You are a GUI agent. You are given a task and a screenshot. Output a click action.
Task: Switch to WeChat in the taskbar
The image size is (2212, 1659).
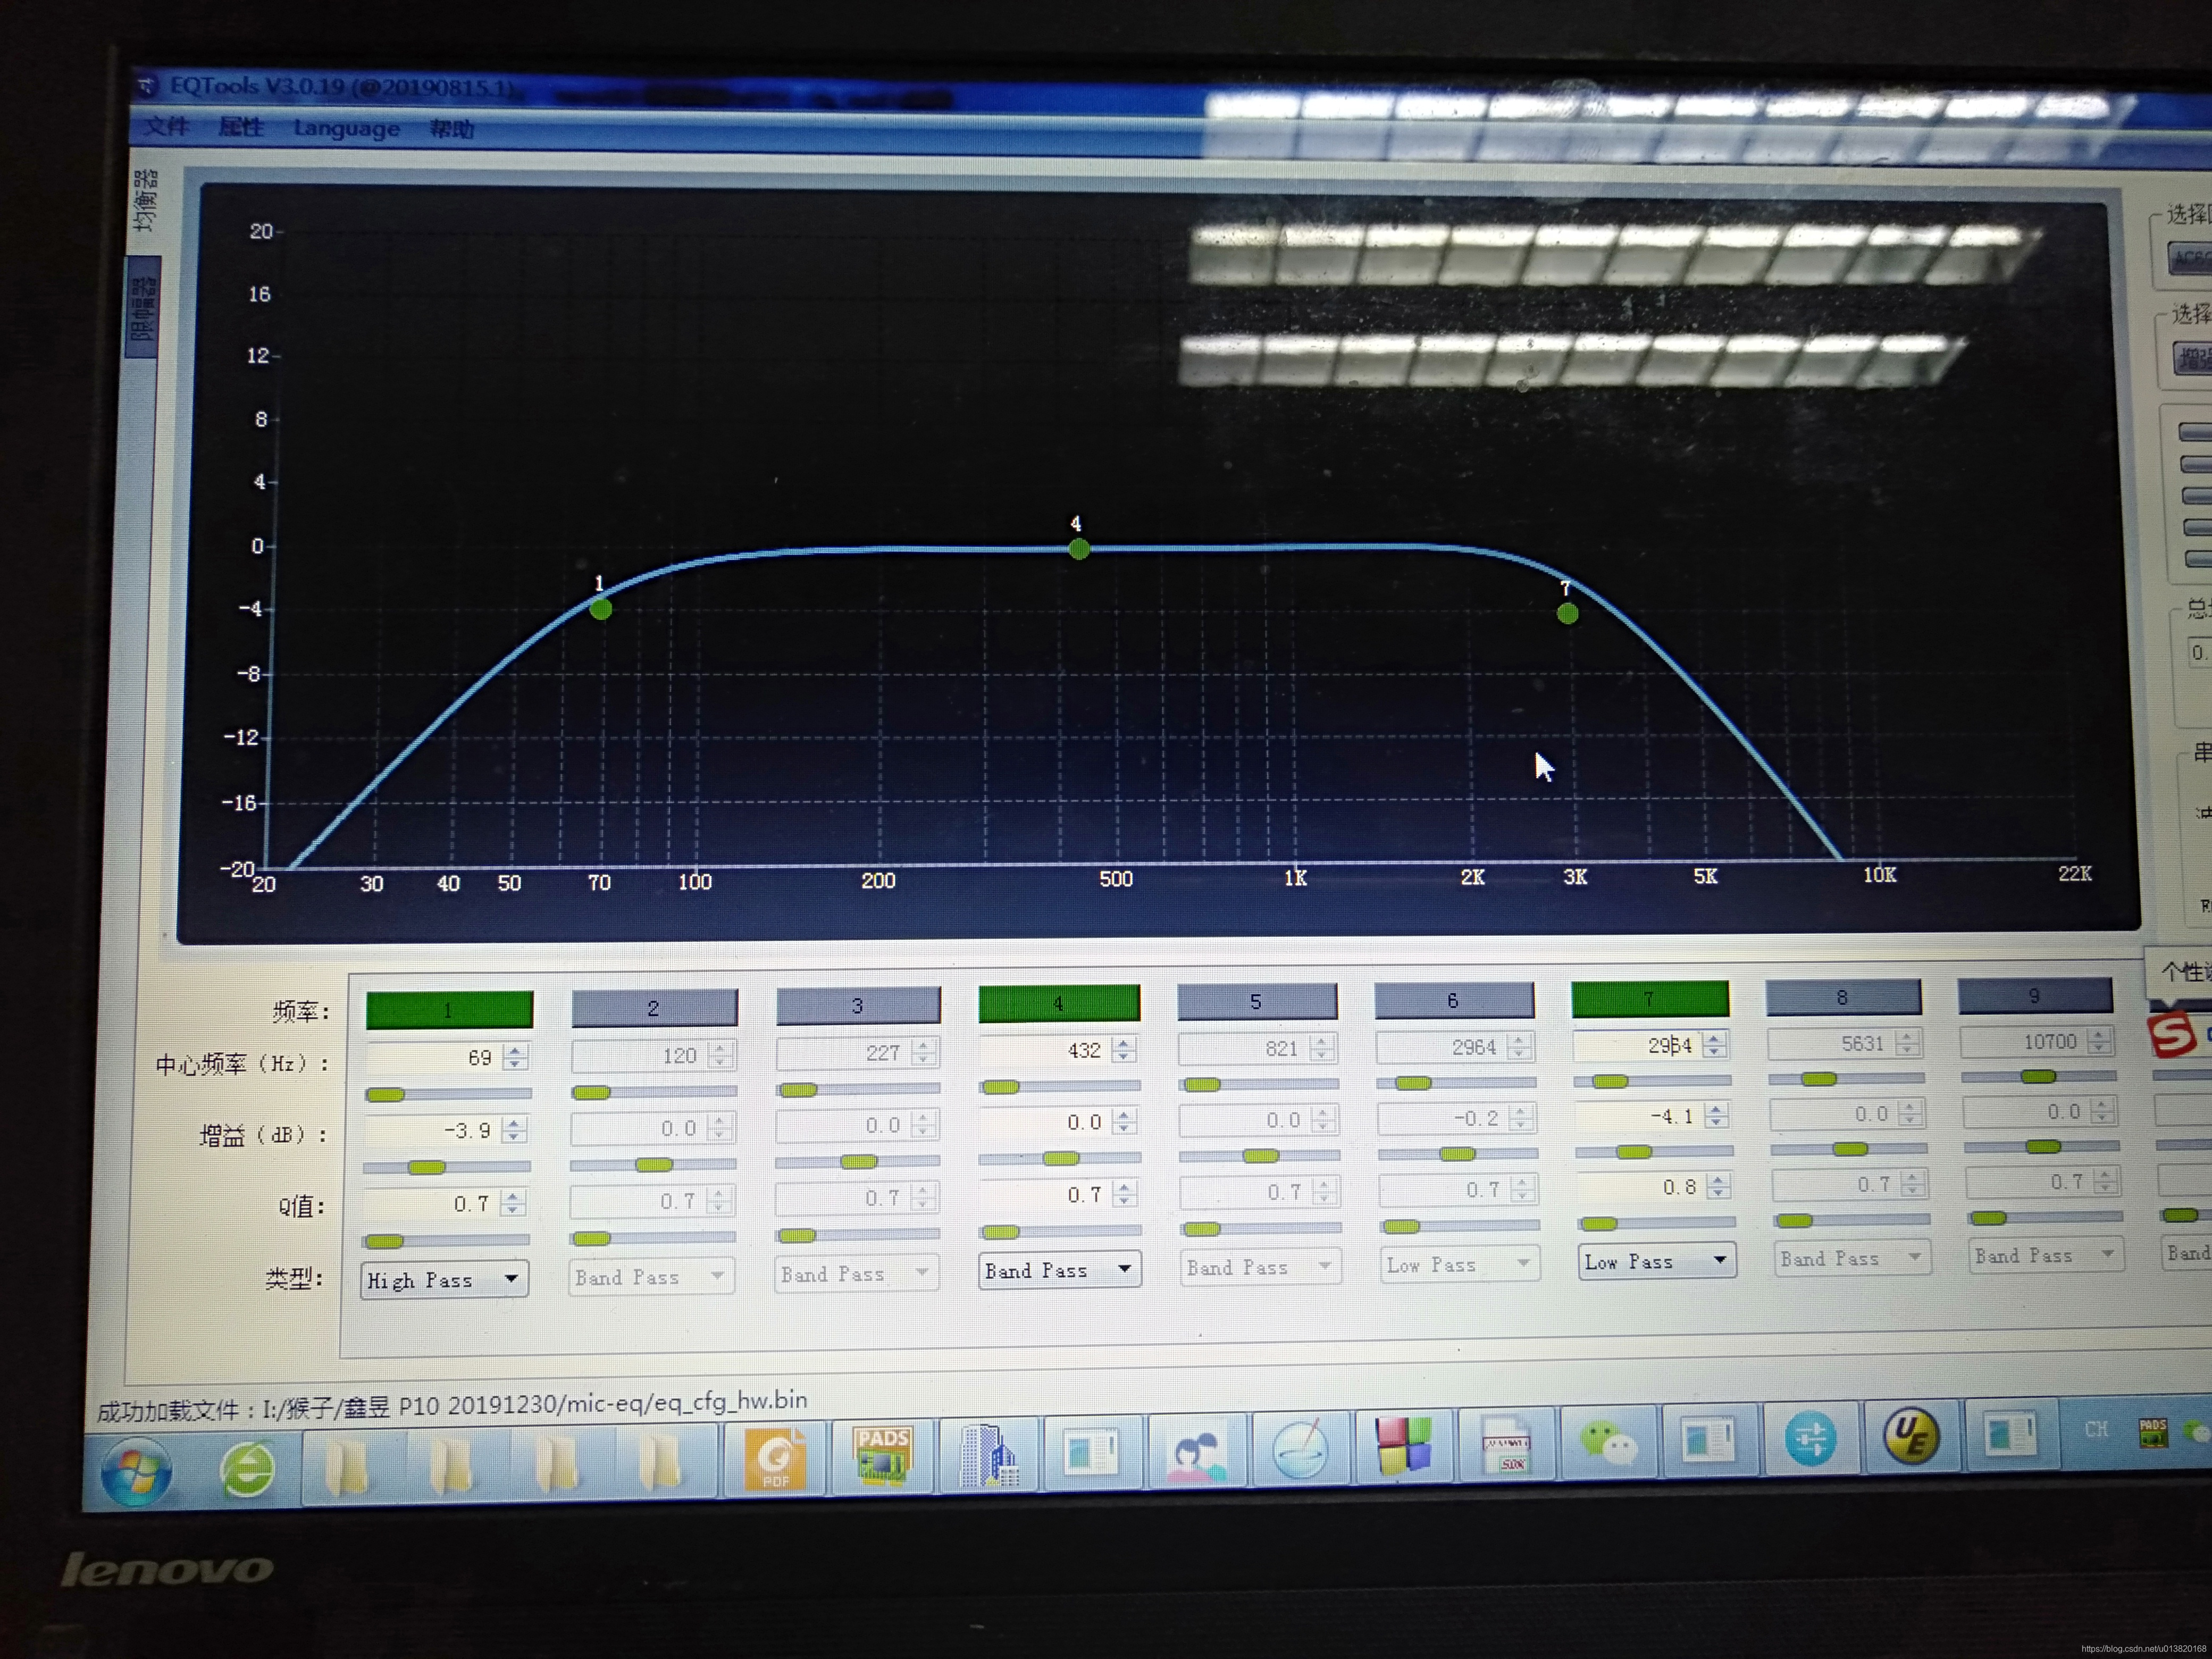1607,1443
